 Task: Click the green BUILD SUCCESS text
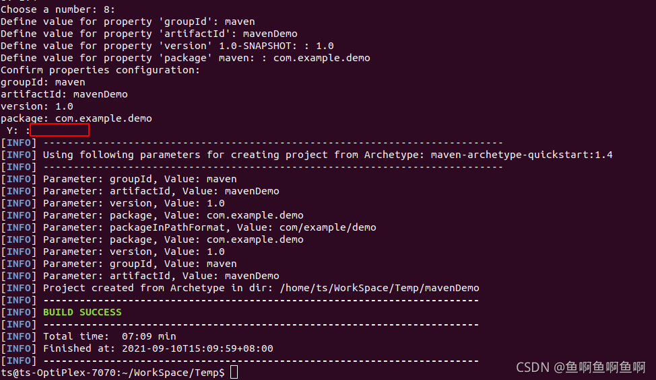pos(82,312)
